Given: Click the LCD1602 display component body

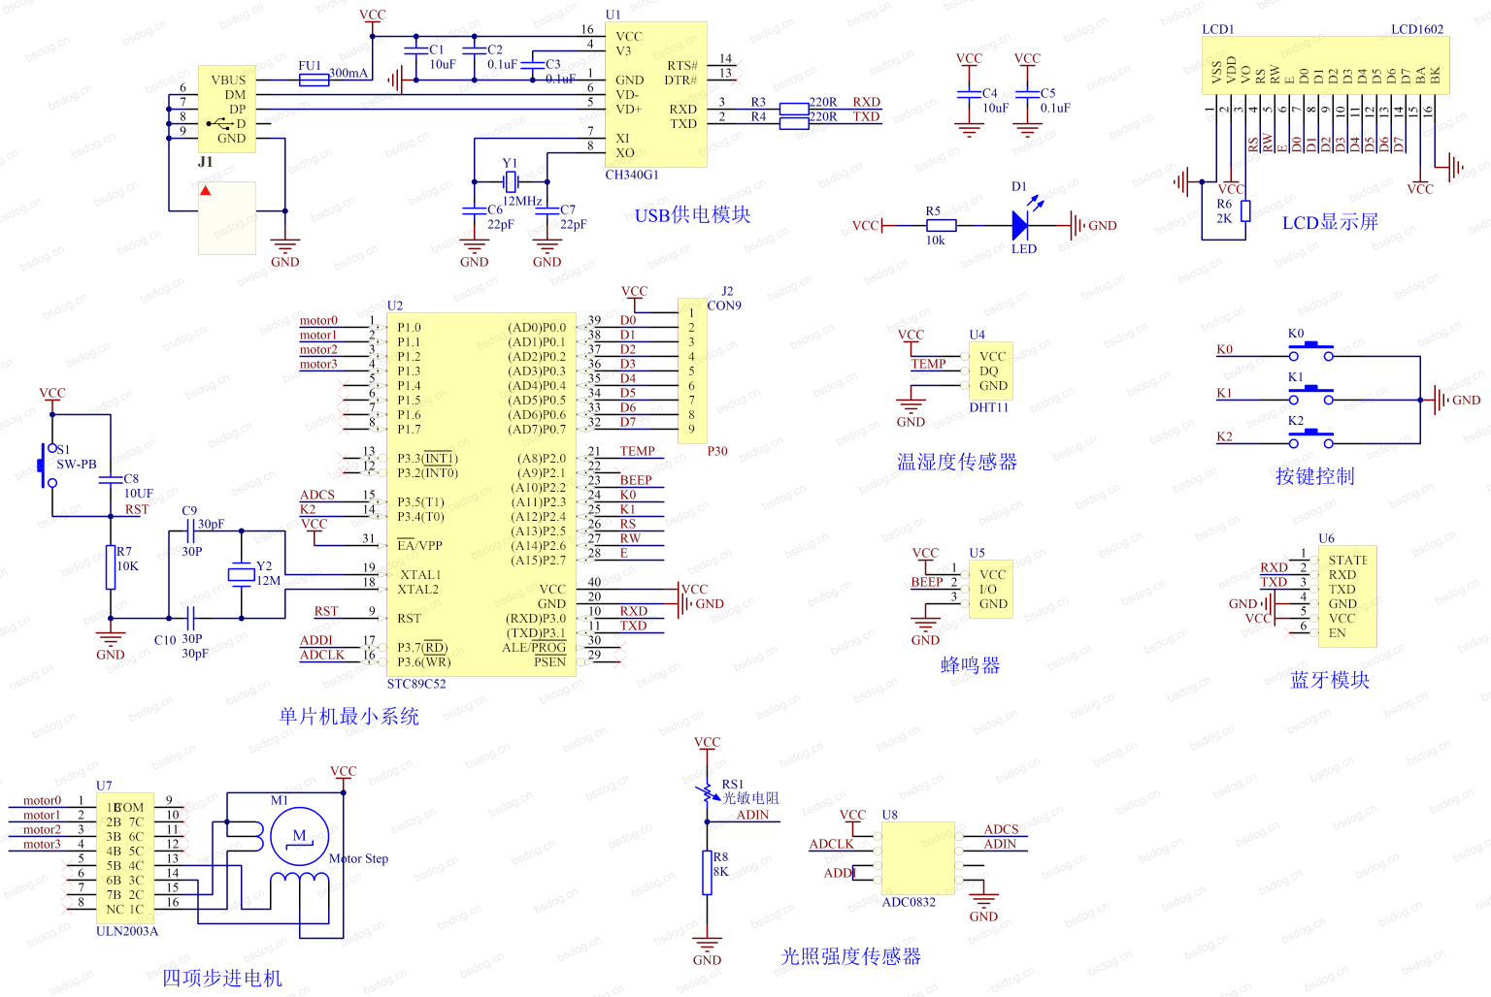Looking at the screenshot, I should click(1325, 66).
